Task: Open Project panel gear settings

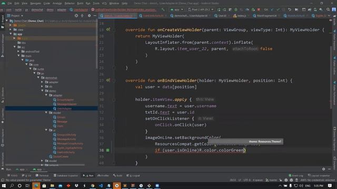Action: point(89,16)
